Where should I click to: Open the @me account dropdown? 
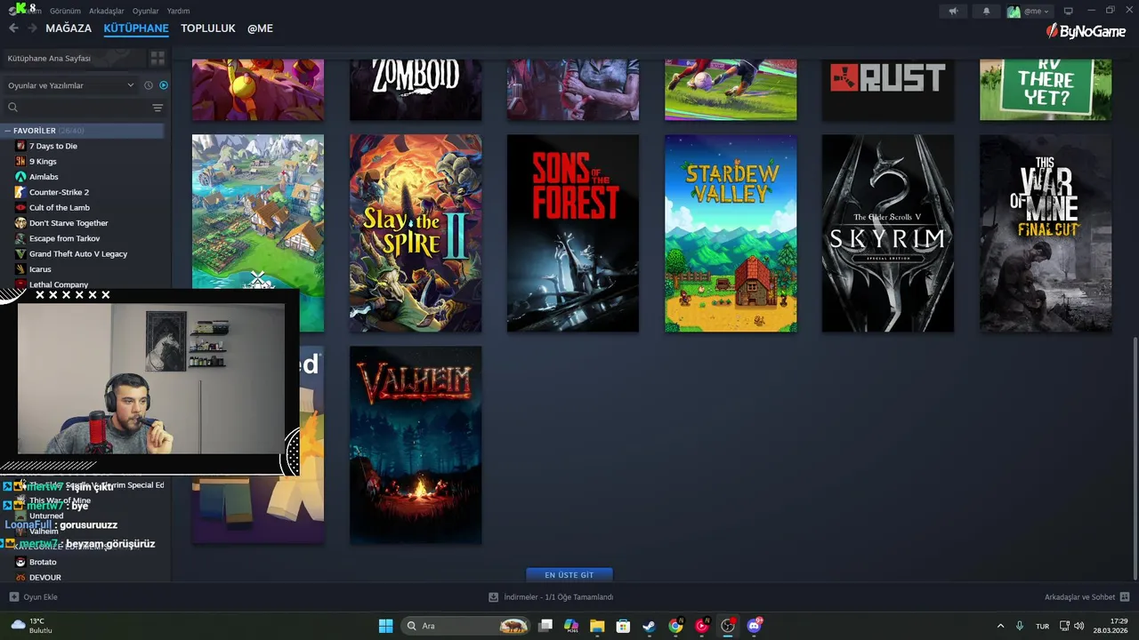point(1029,12)
